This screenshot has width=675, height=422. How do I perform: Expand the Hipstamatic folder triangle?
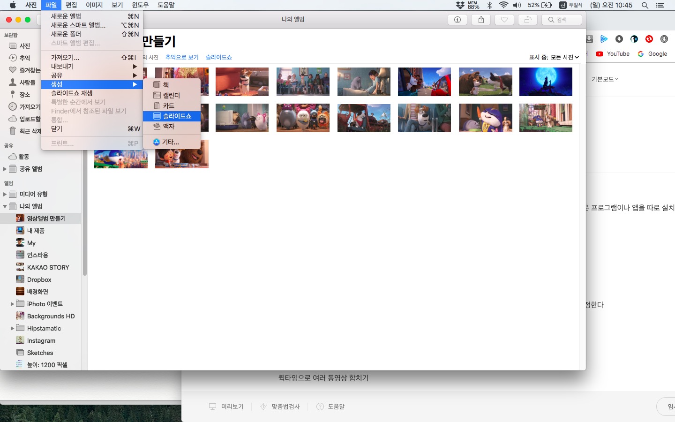(12, 328)
